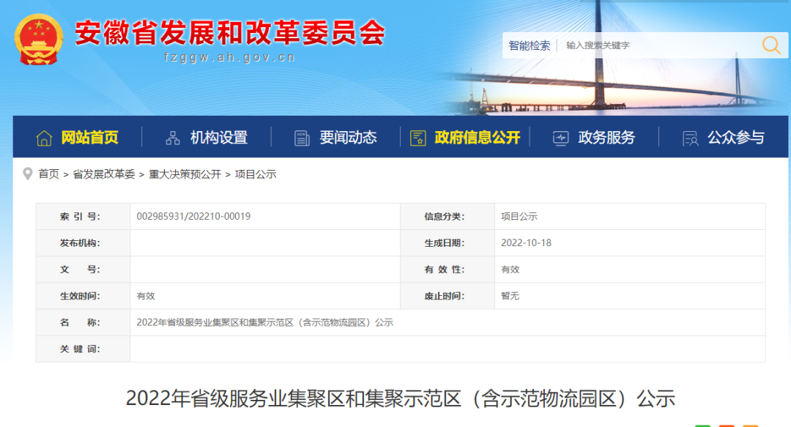The width and height of the screenshot is (791, 427).
Task: Click index number 002985931/202210-00019
Action: point(193,217)
